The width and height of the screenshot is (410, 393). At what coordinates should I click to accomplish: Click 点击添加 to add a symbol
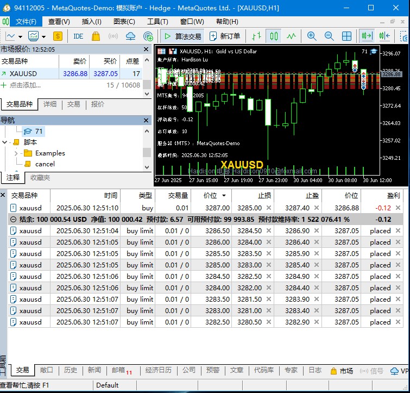(25, 85)
